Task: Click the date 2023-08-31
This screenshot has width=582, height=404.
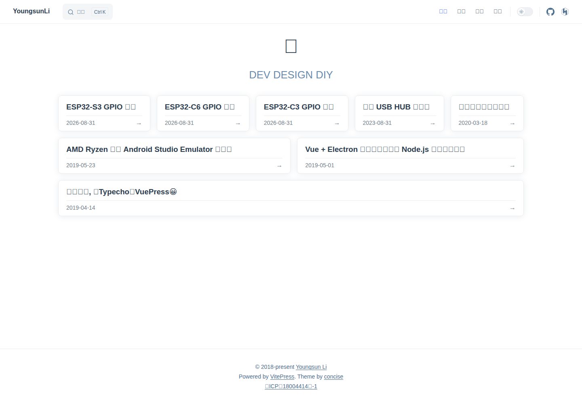Action: (377, 123)
